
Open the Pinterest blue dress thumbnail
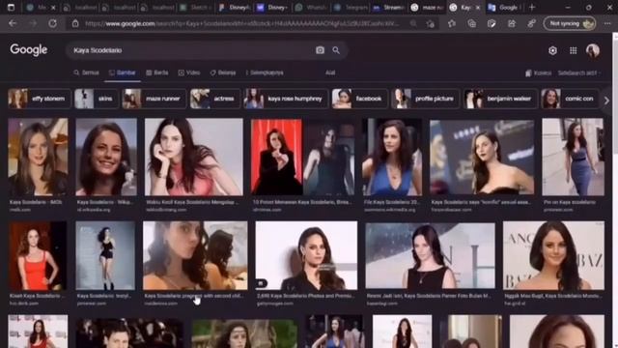coord(573,157)
